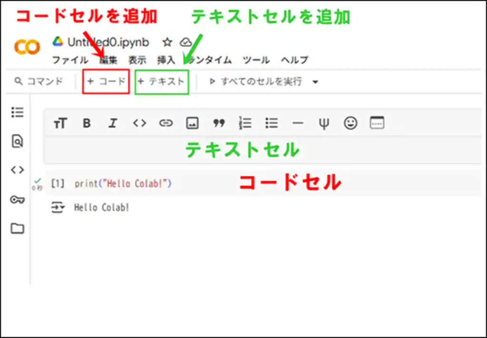Expand the run-all dropdown arrow
This screenshot has width=487, height=338.
point(315,82)
